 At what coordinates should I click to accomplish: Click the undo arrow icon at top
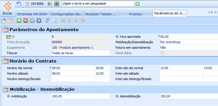point(19,4)
